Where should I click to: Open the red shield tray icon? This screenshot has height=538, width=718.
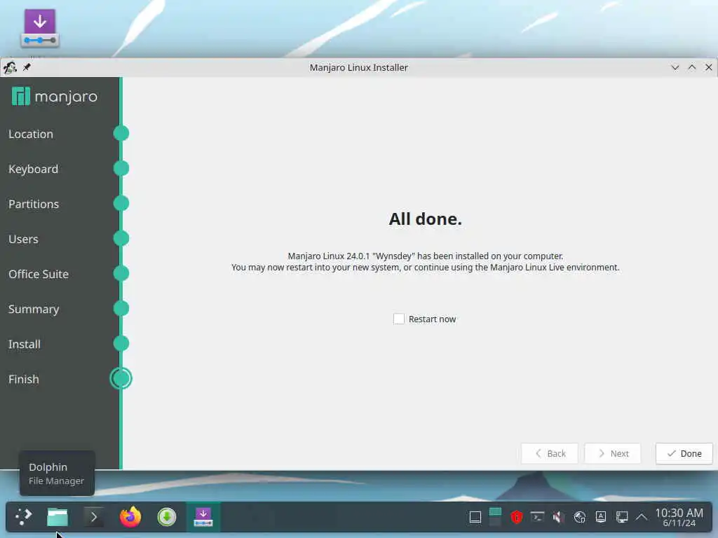pos(517,517)
